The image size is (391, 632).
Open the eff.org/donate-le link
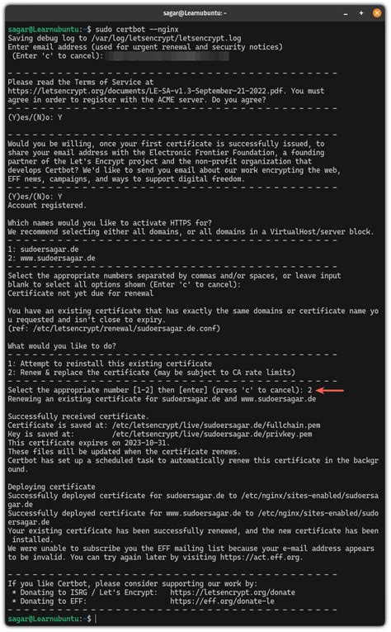point(222,601)
